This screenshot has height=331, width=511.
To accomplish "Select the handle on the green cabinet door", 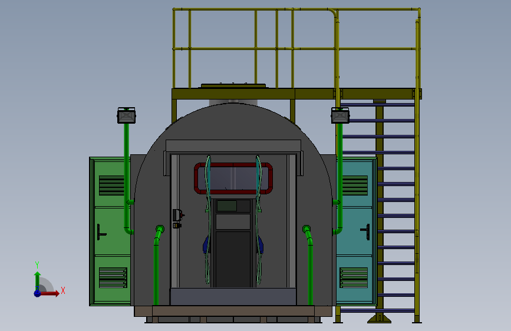I will [101, 232].
